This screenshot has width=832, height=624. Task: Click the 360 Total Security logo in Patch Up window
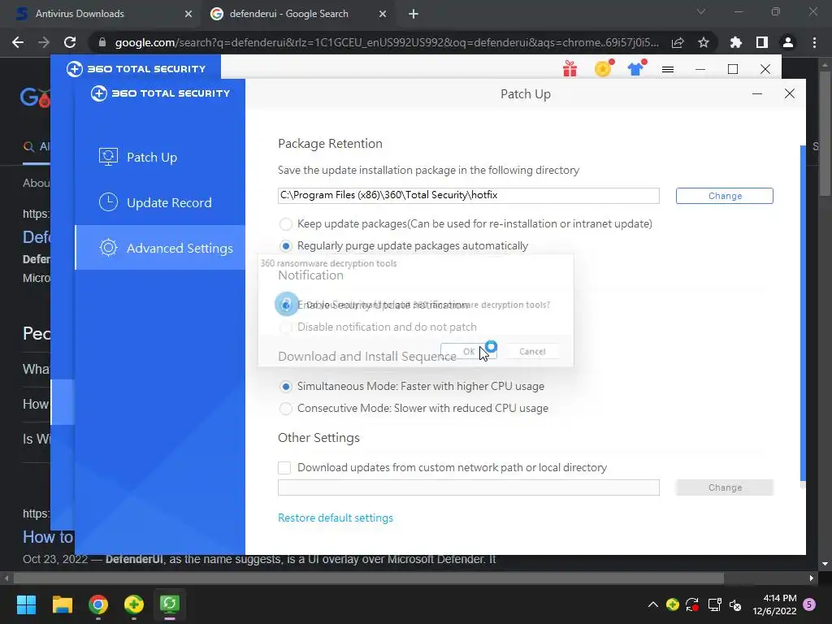[x=160, y=93]
